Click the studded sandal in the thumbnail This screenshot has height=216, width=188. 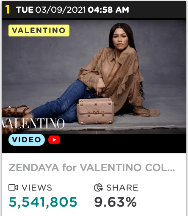(16, 111)
